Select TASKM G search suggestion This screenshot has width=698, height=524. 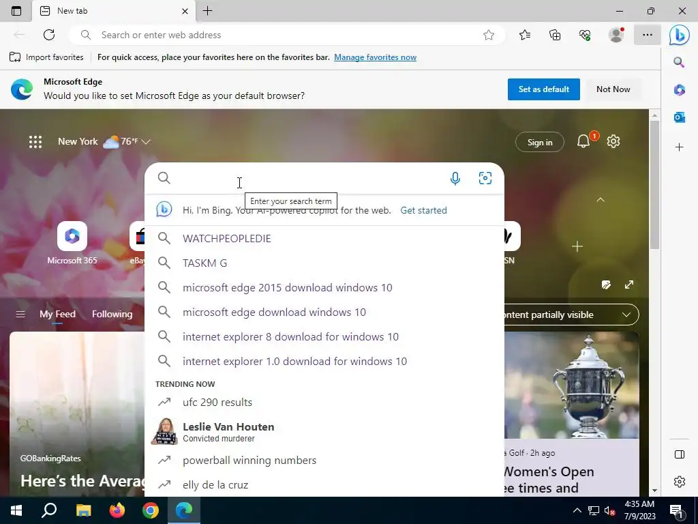tap(324, 263)
